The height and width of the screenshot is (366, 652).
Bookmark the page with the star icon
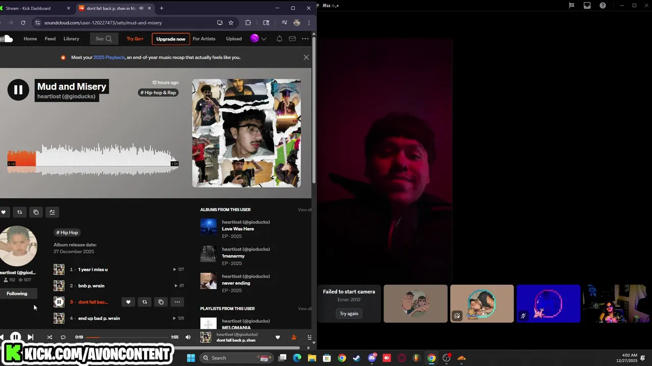coord(231,22)
